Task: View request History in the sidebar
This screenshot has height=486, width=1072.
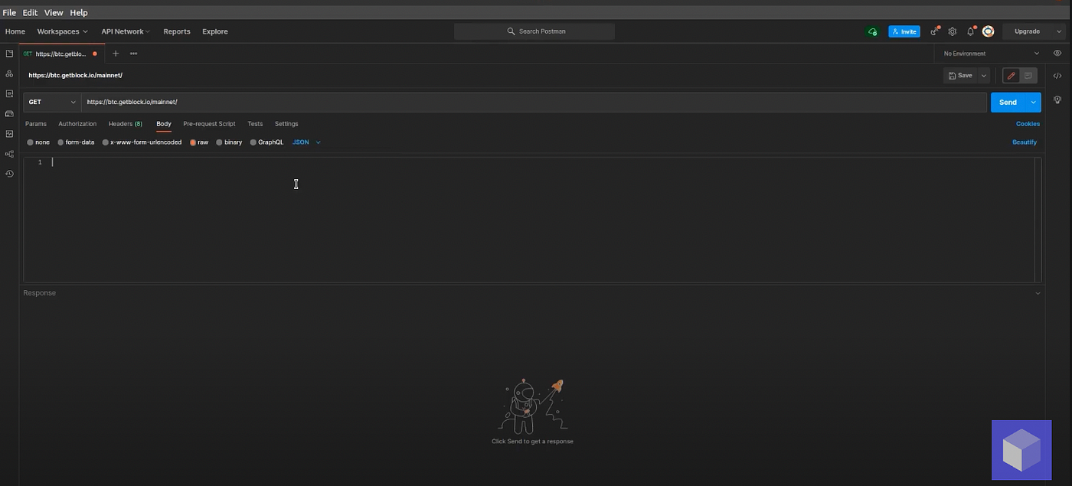Action: point(9,174)
